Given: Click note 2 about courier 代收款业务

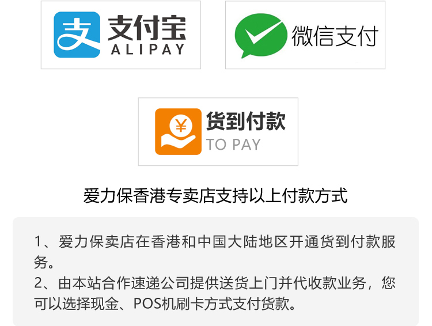Looking at the screenshot, I should click(x=215, y=293).
